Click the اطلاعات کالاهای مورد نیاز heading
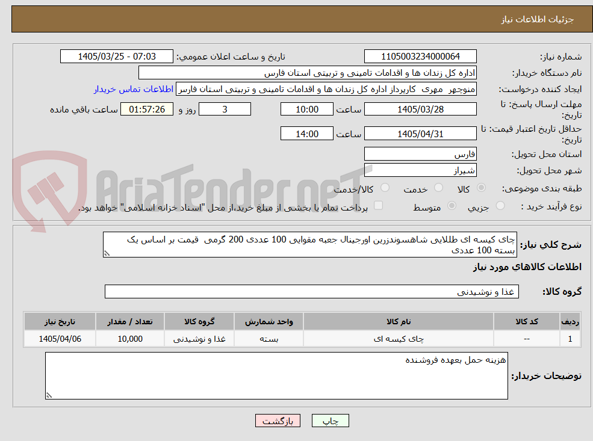 pyautogui.click(x=527, y=267)
